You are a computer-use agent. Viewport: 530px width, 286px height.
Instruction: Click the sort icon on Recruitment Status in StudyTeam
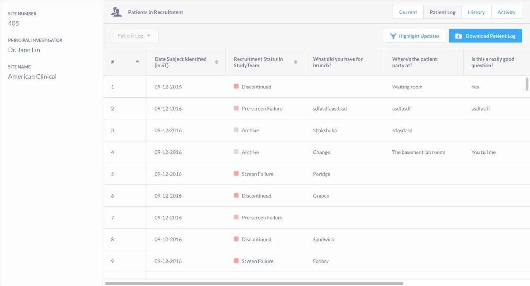295,62
